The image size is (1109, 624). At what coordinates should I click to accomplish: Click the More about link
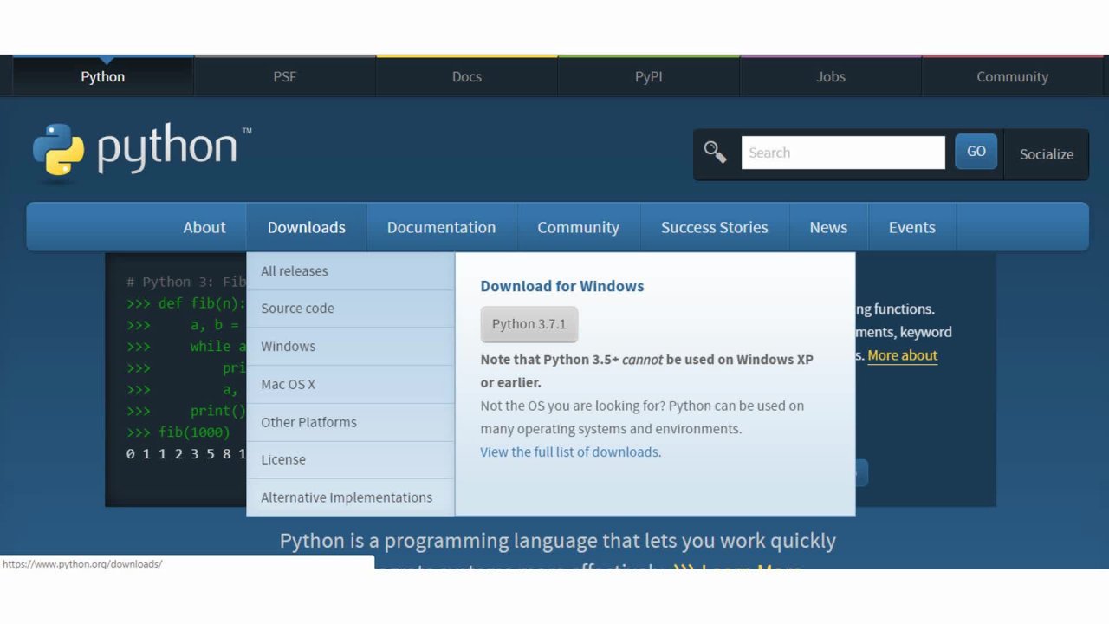click(903, 355)
